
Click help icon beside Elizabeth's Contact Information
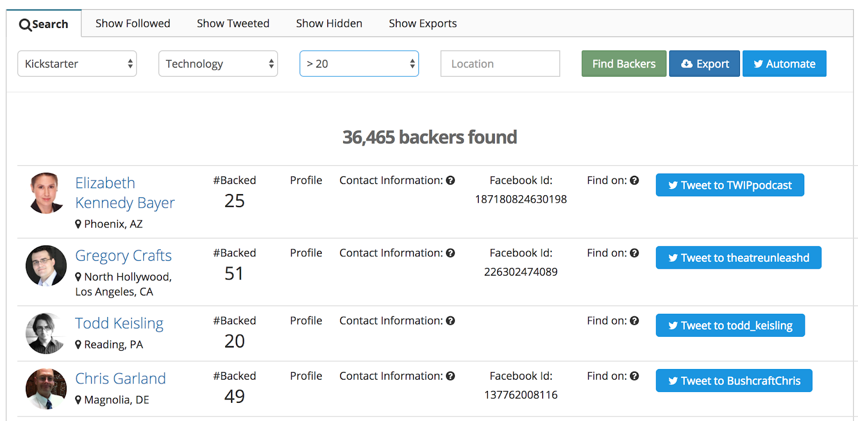(450, 181)
